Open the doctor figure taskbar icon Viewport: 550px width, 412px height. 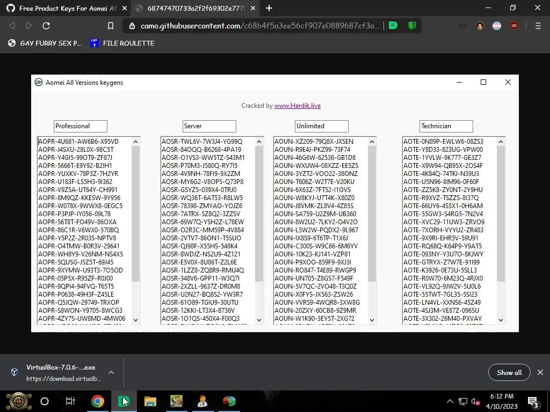[x=202, y=401]
